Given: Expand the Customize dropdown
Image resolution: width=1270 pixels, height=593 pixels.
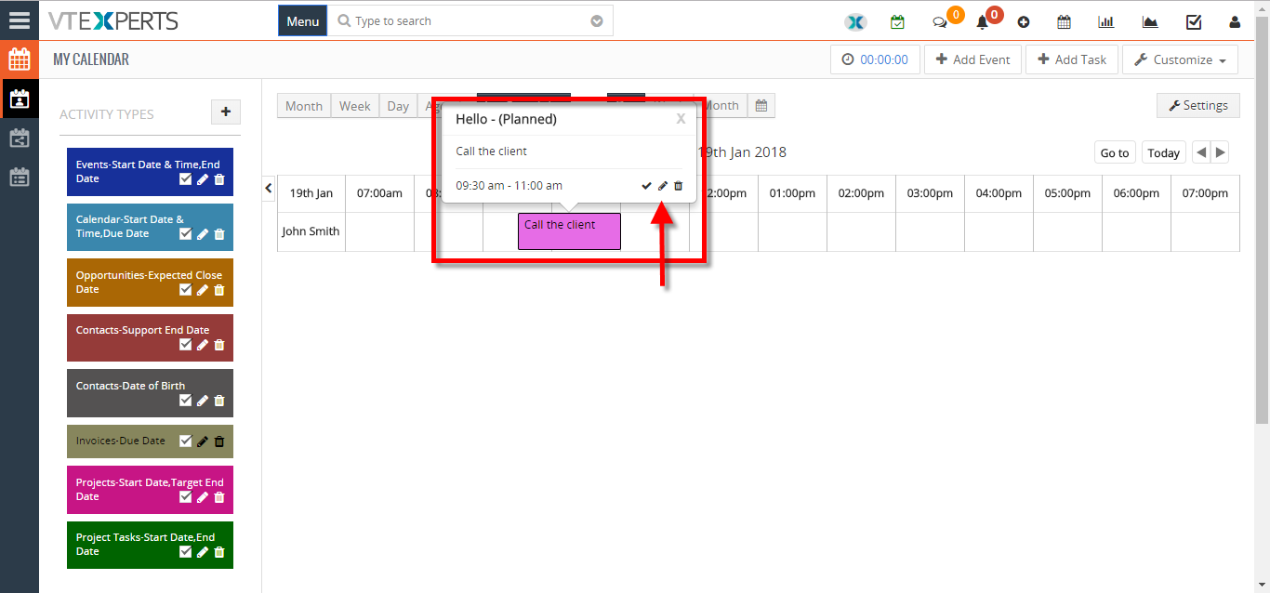Looking at the screenshot, I should pos(1180,59).
